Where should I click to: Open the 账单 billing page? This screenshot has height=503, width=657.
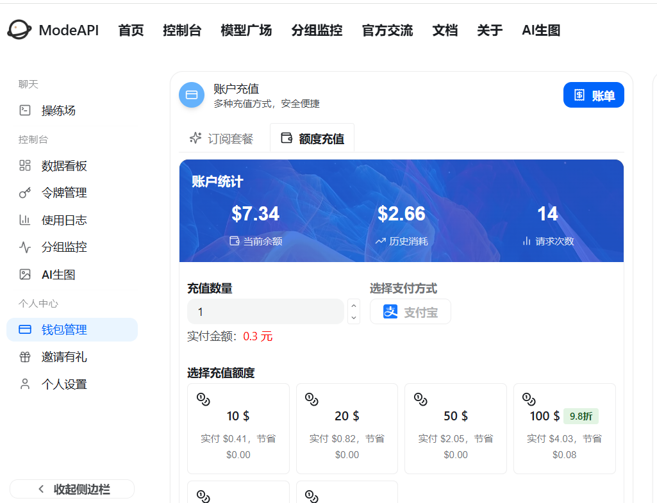click(x=594, y=95)
